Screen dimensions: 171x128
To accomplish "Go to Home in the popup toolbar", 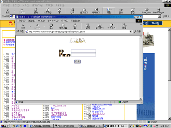I will point(75,26).
